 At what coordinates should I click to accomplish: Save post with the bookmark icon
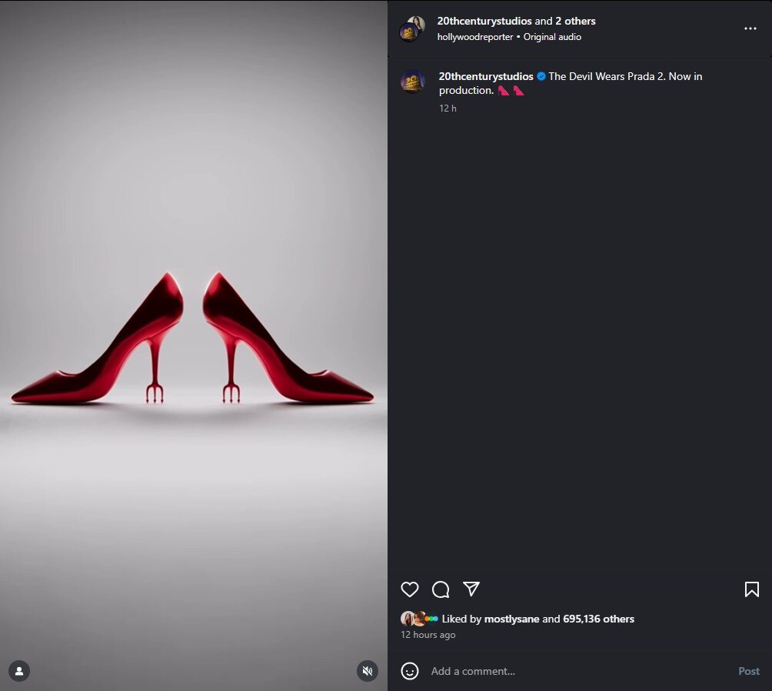click(751, 589)
